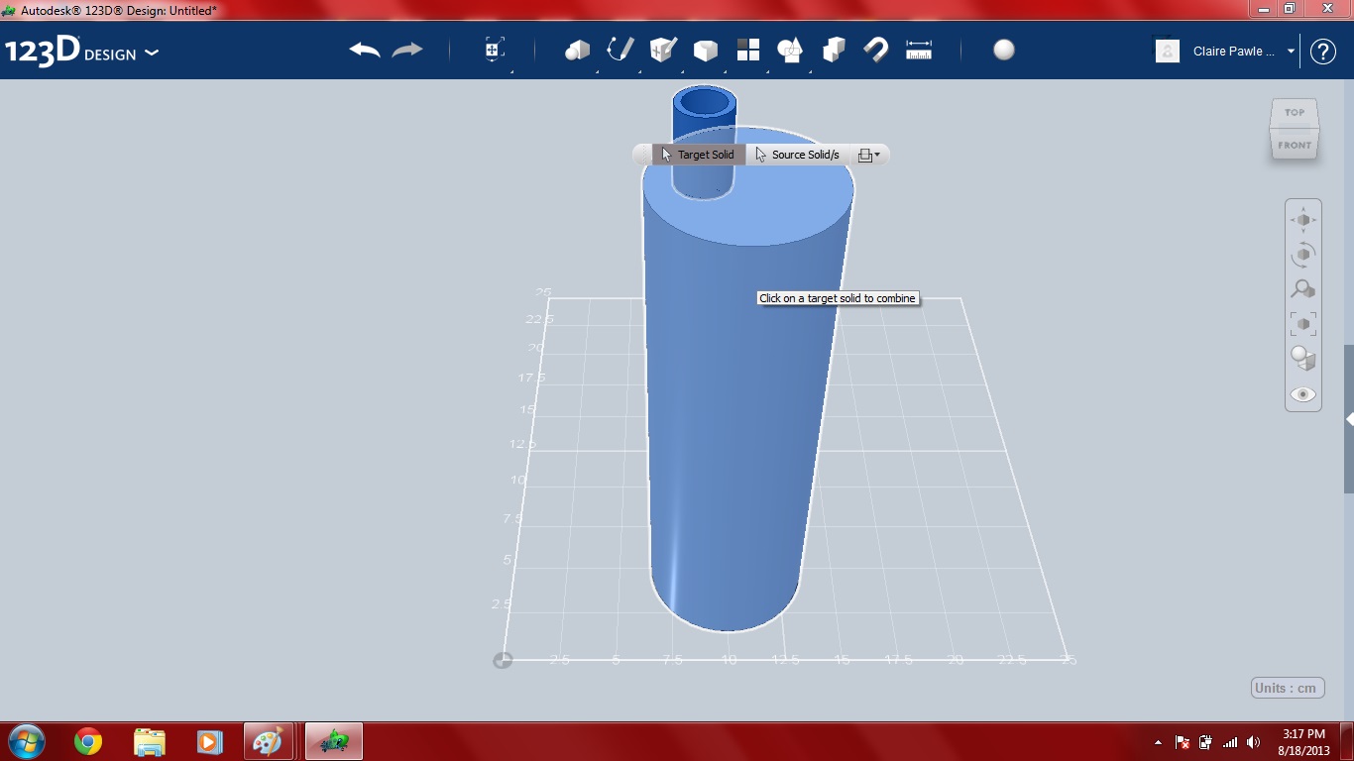Expand the right side panel arrow
Screen dimensions: 1354x761
point(1349,419)
